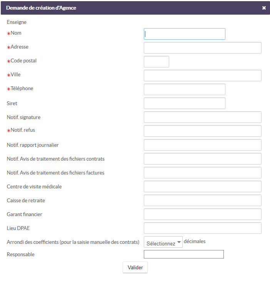The height and width of the screenshot is (282, 270).
Task: Click the Téléphone label
Action: click(x=22, y=89)
